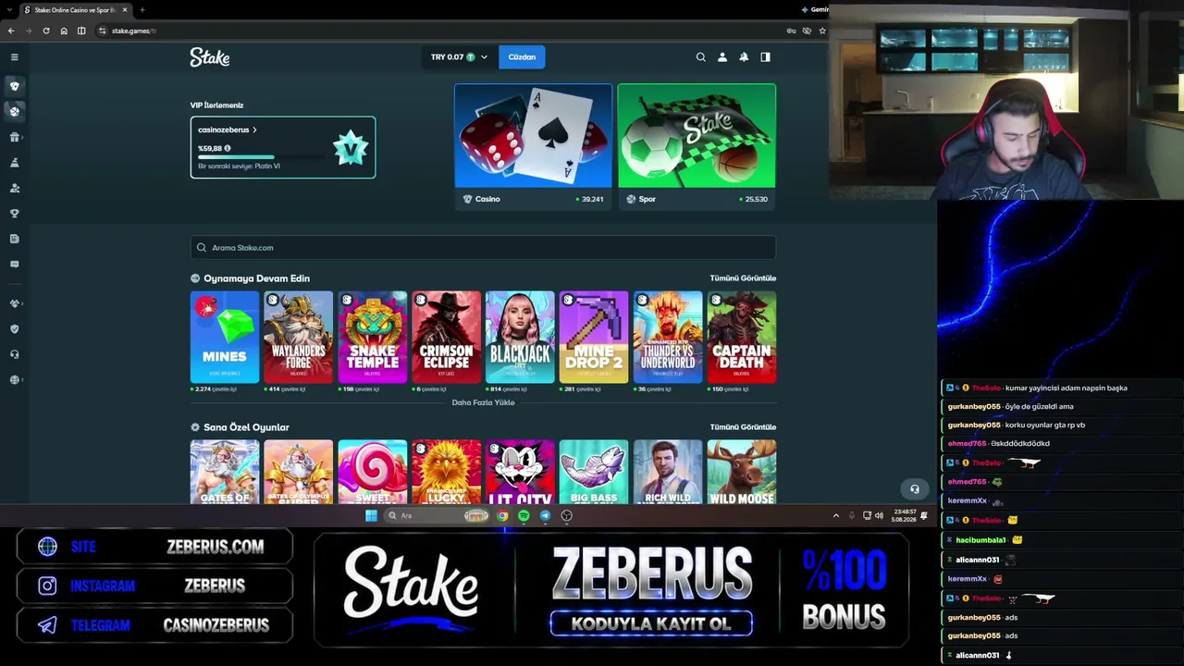Launch the Rich Wild game tile

pos(668,472)
